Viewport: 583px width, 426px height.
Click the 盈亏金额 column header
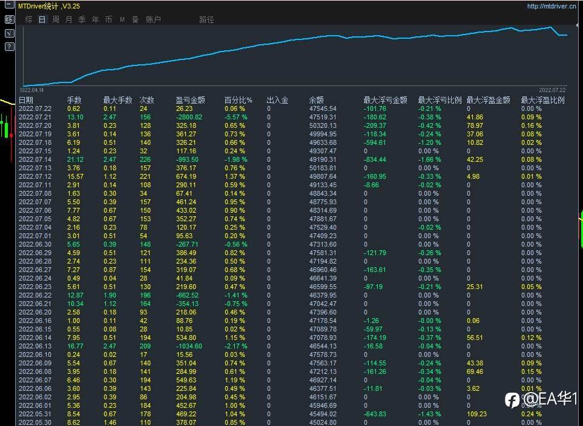(x=190, y=100)
